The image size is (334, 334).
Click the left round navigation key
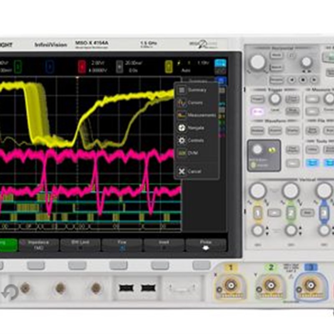pyautogui.click(x=292, y=80)
